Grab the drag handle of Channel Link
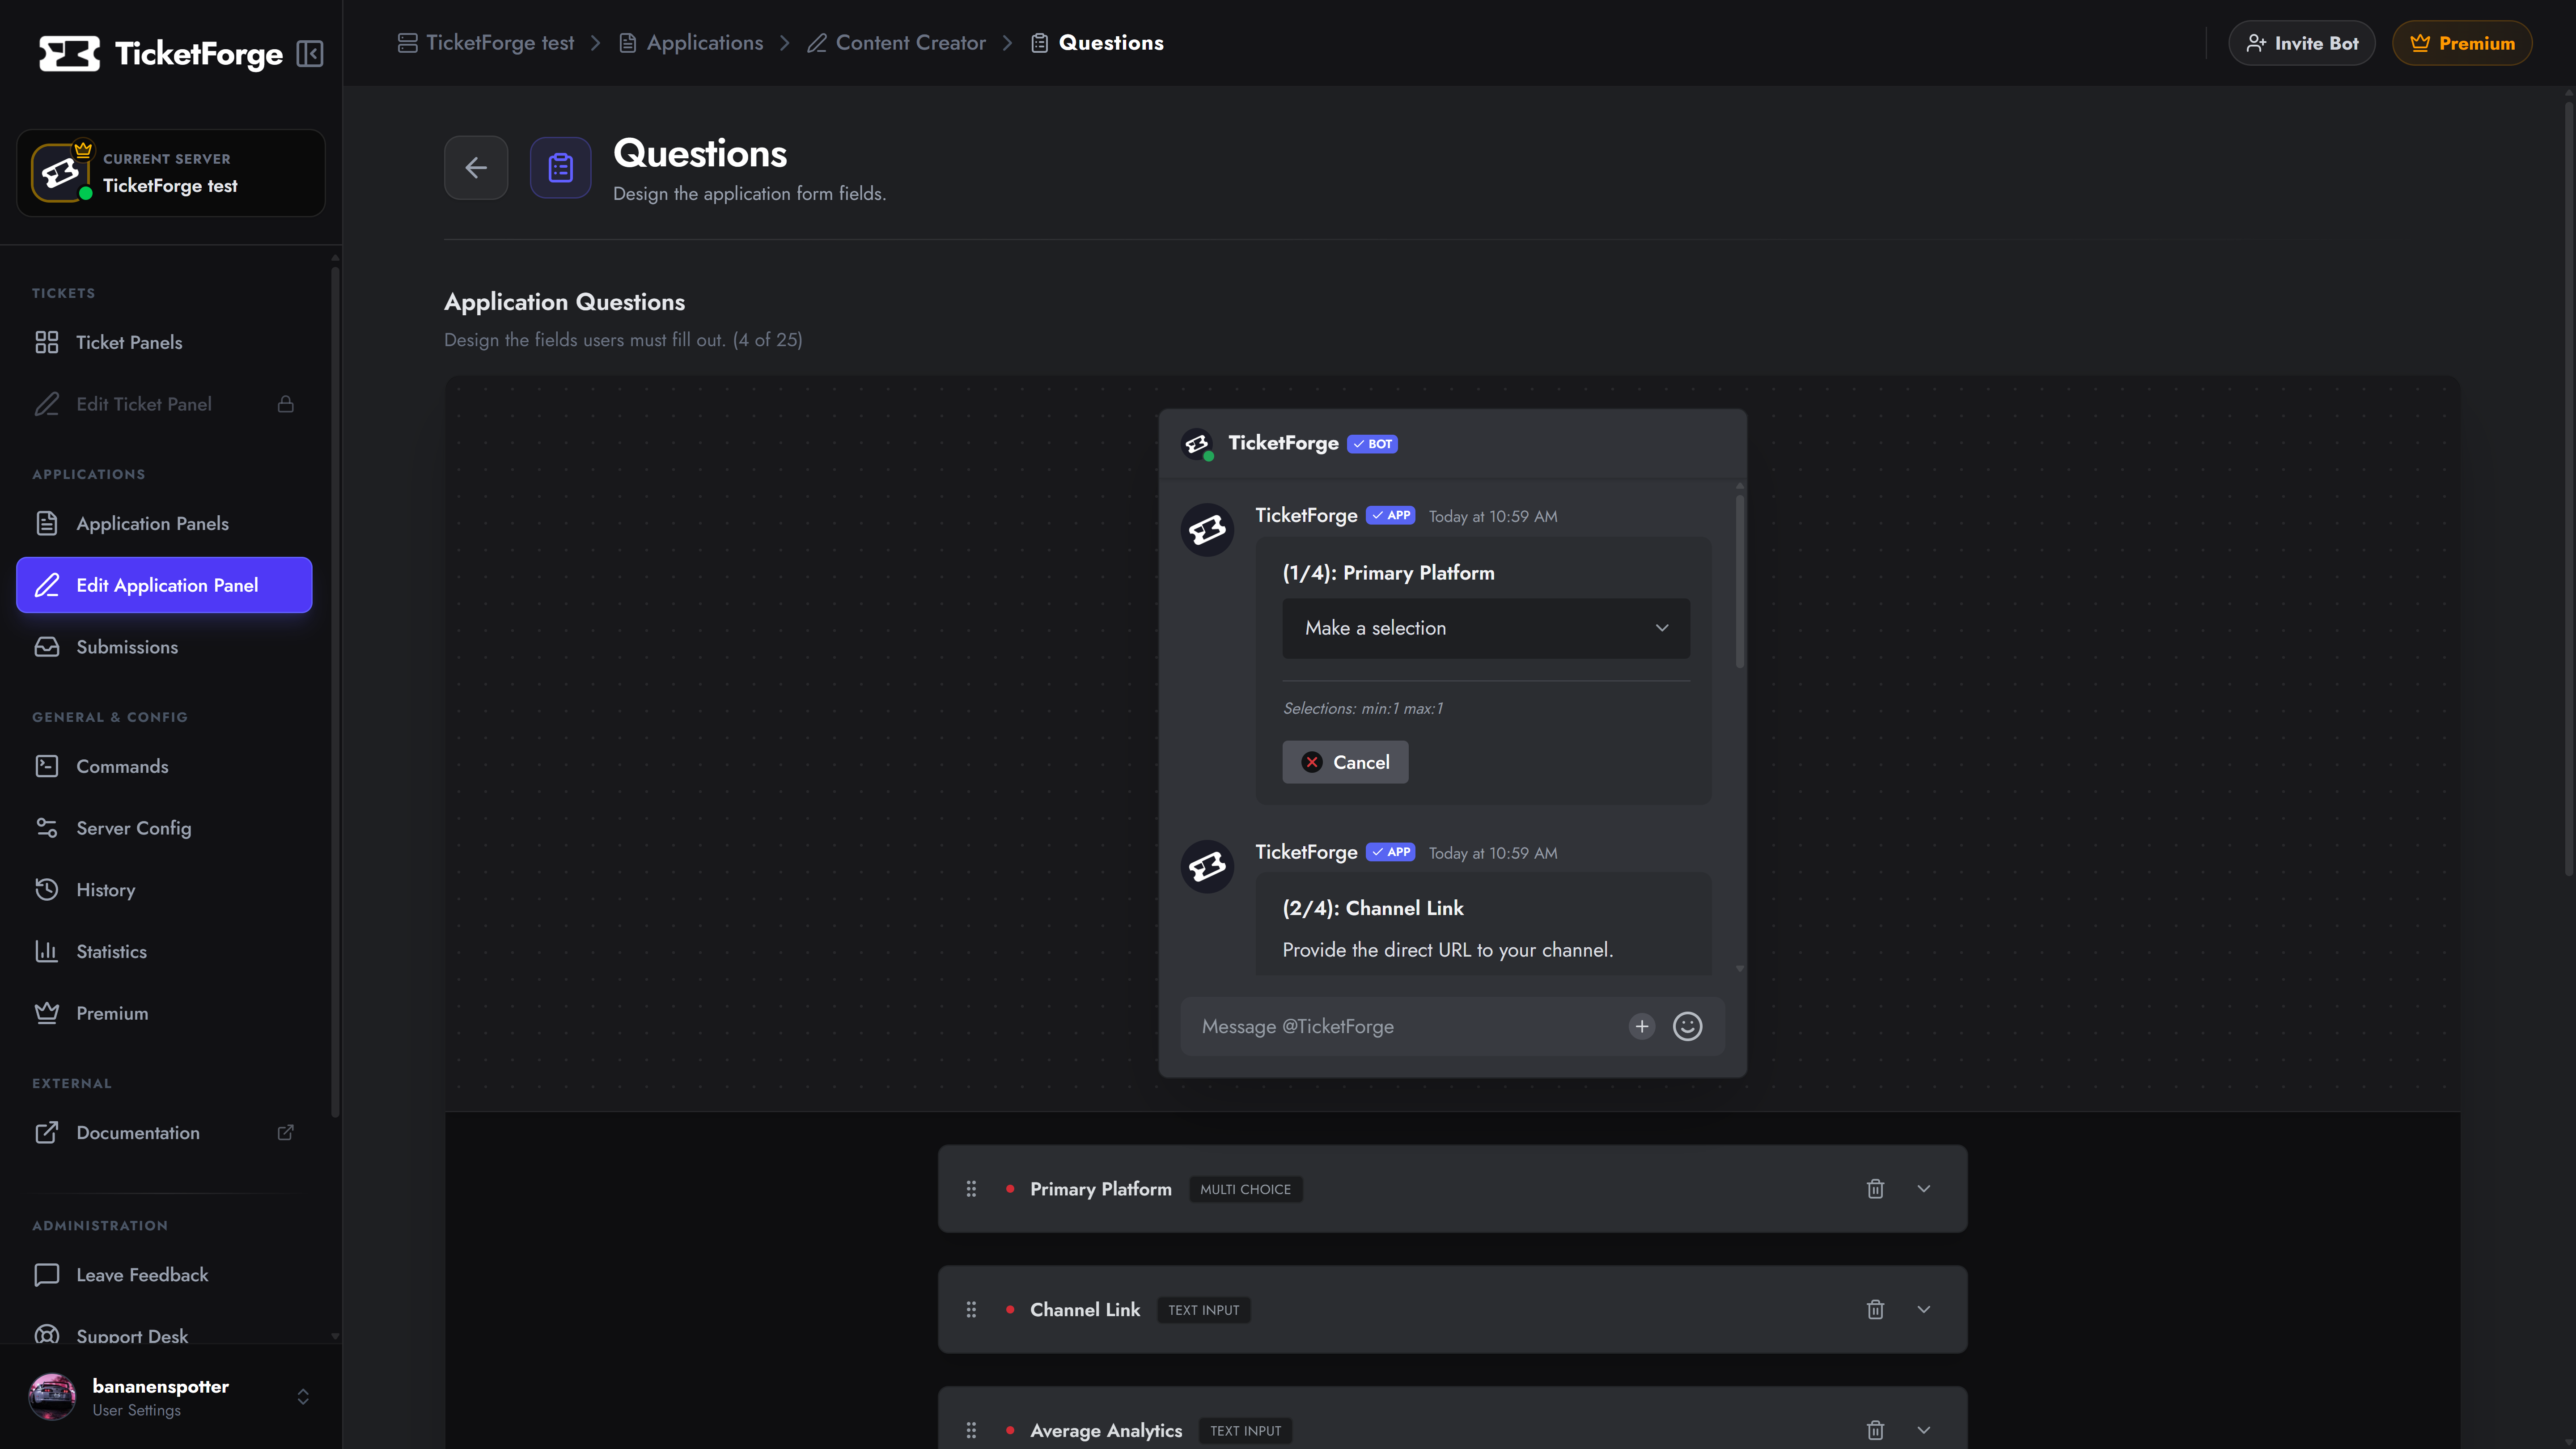 pyautogui.click(x=971, y=1309)
